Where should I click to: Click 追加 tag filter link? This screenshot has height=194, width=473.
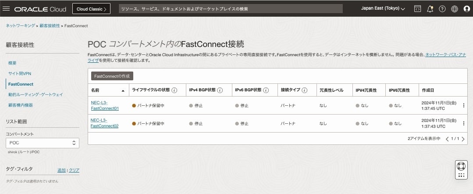[61, 170]
